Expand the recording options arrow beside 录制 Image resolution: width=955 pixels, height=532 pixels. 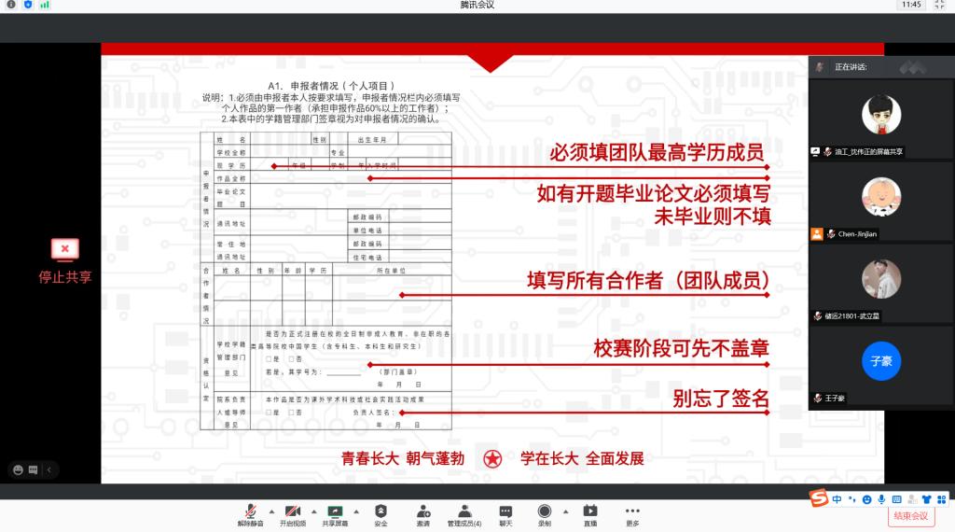pyautogui.click(x=564, y=511)
